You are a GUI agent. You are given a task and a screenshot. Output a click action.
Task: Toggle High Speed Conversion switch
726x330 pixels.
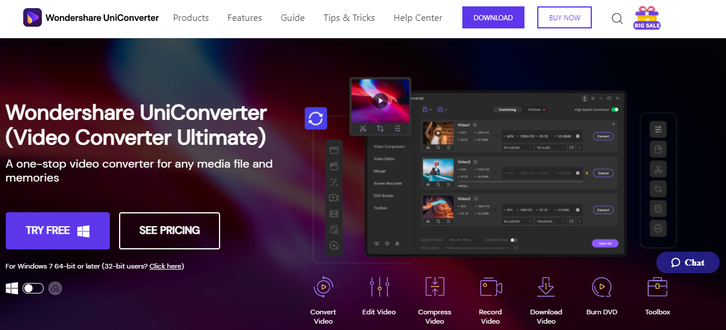click(614, 110)
